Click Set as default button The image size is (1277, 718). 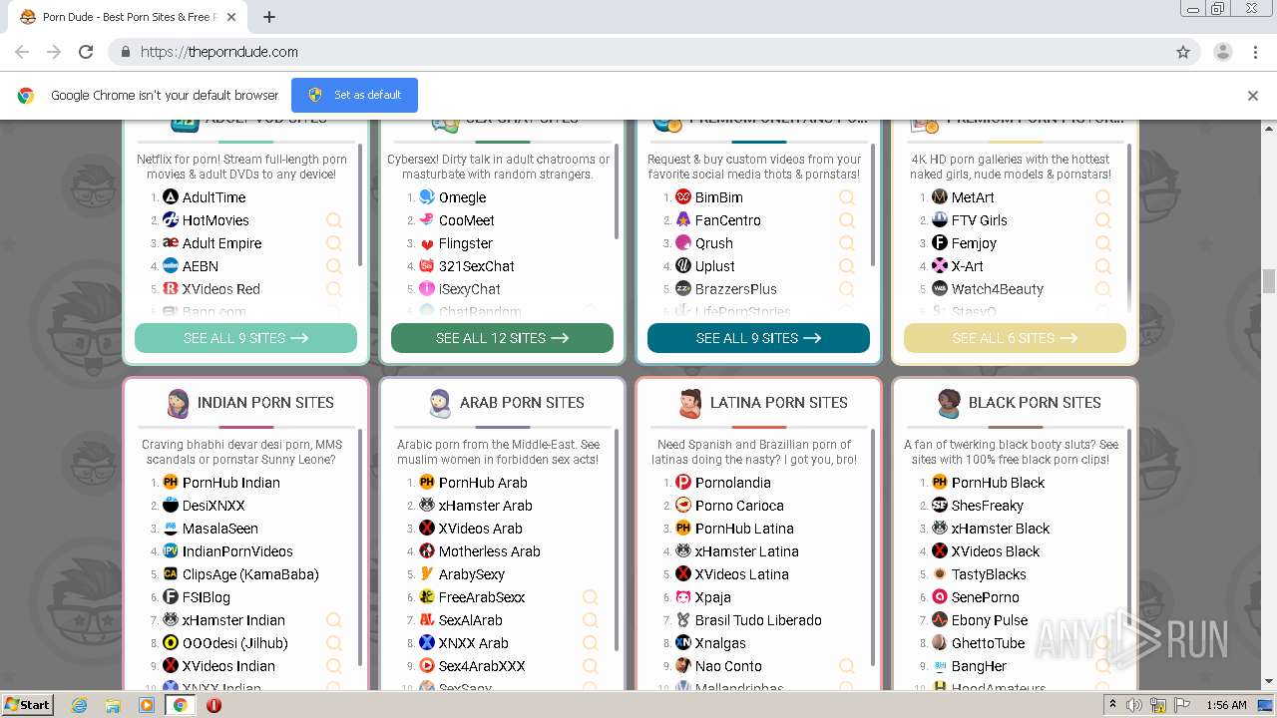pos(354,95)
